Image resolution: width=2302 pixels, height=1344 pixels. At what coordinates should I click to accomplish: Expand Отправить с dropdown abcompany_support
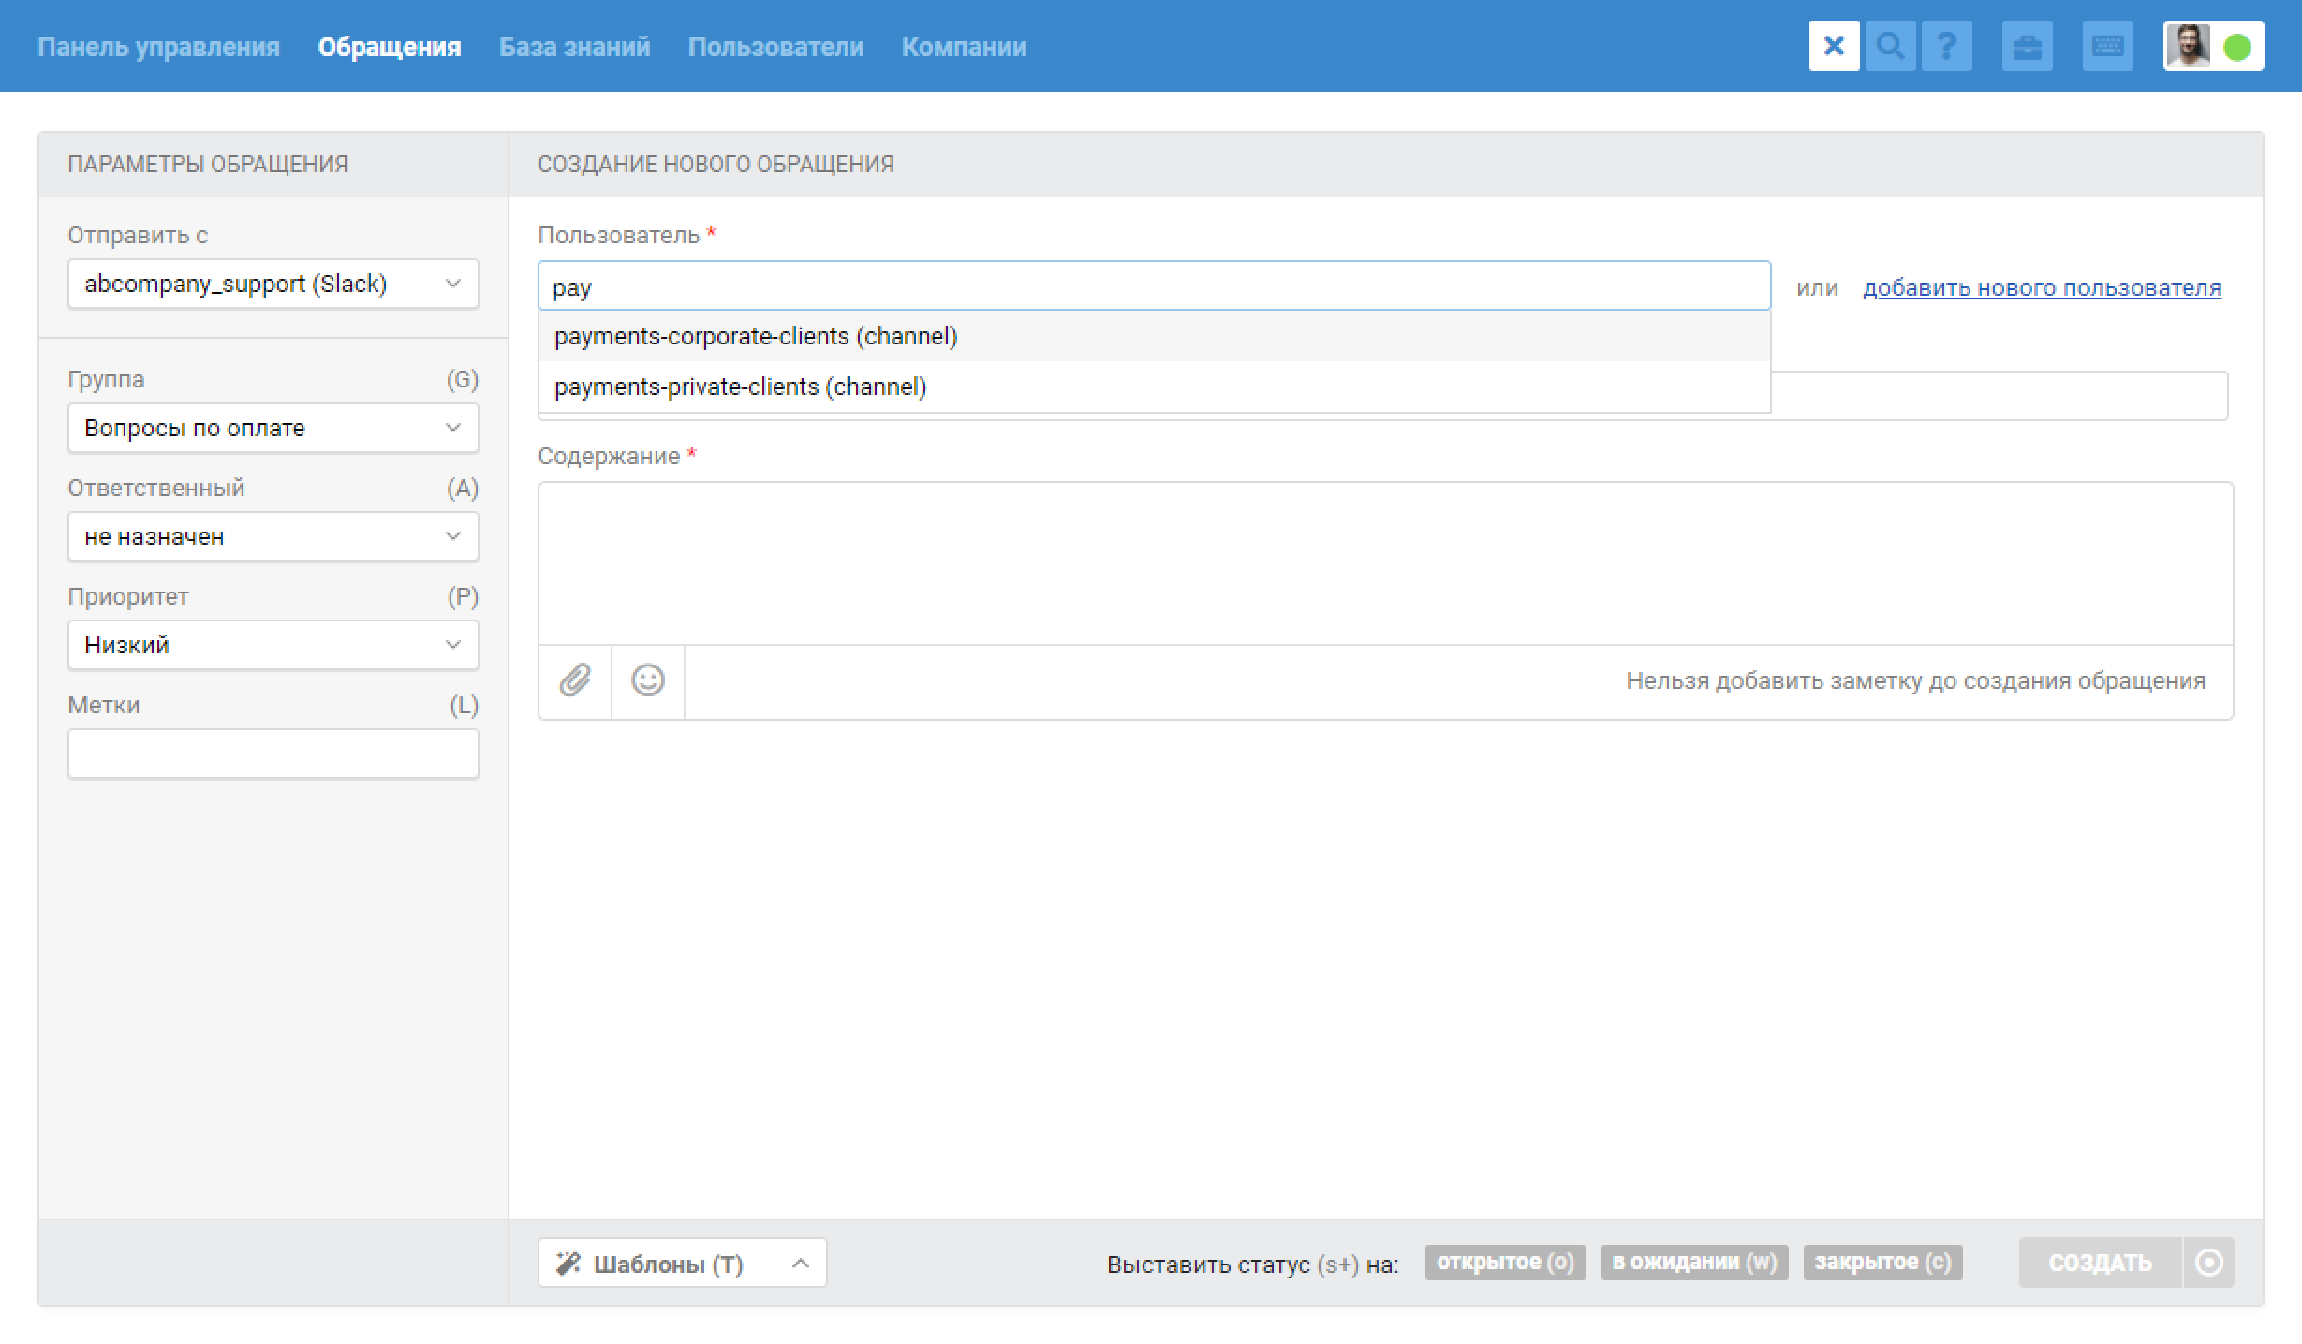(x=273, y=284)
